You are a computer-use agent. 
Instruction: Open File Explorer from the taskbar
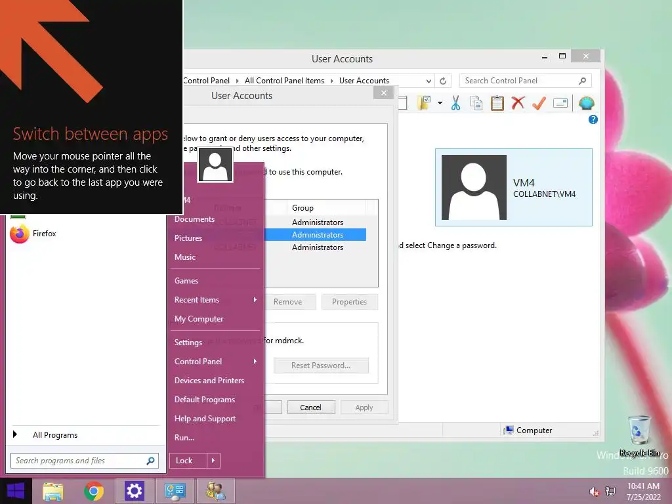(x=53, y=491)
